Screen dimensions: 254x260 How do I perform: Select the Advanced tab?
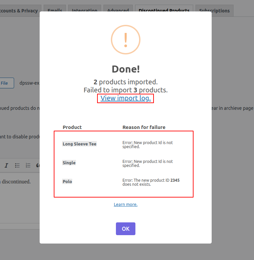tap(118, 10)
